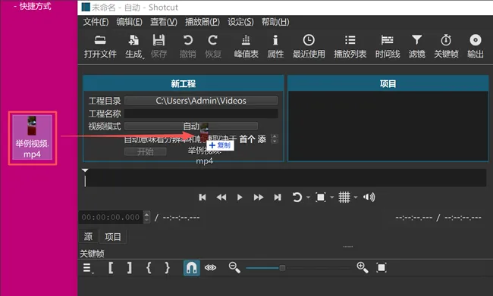Show the Timeline (时间线) panel

click(x=388, y=46)
